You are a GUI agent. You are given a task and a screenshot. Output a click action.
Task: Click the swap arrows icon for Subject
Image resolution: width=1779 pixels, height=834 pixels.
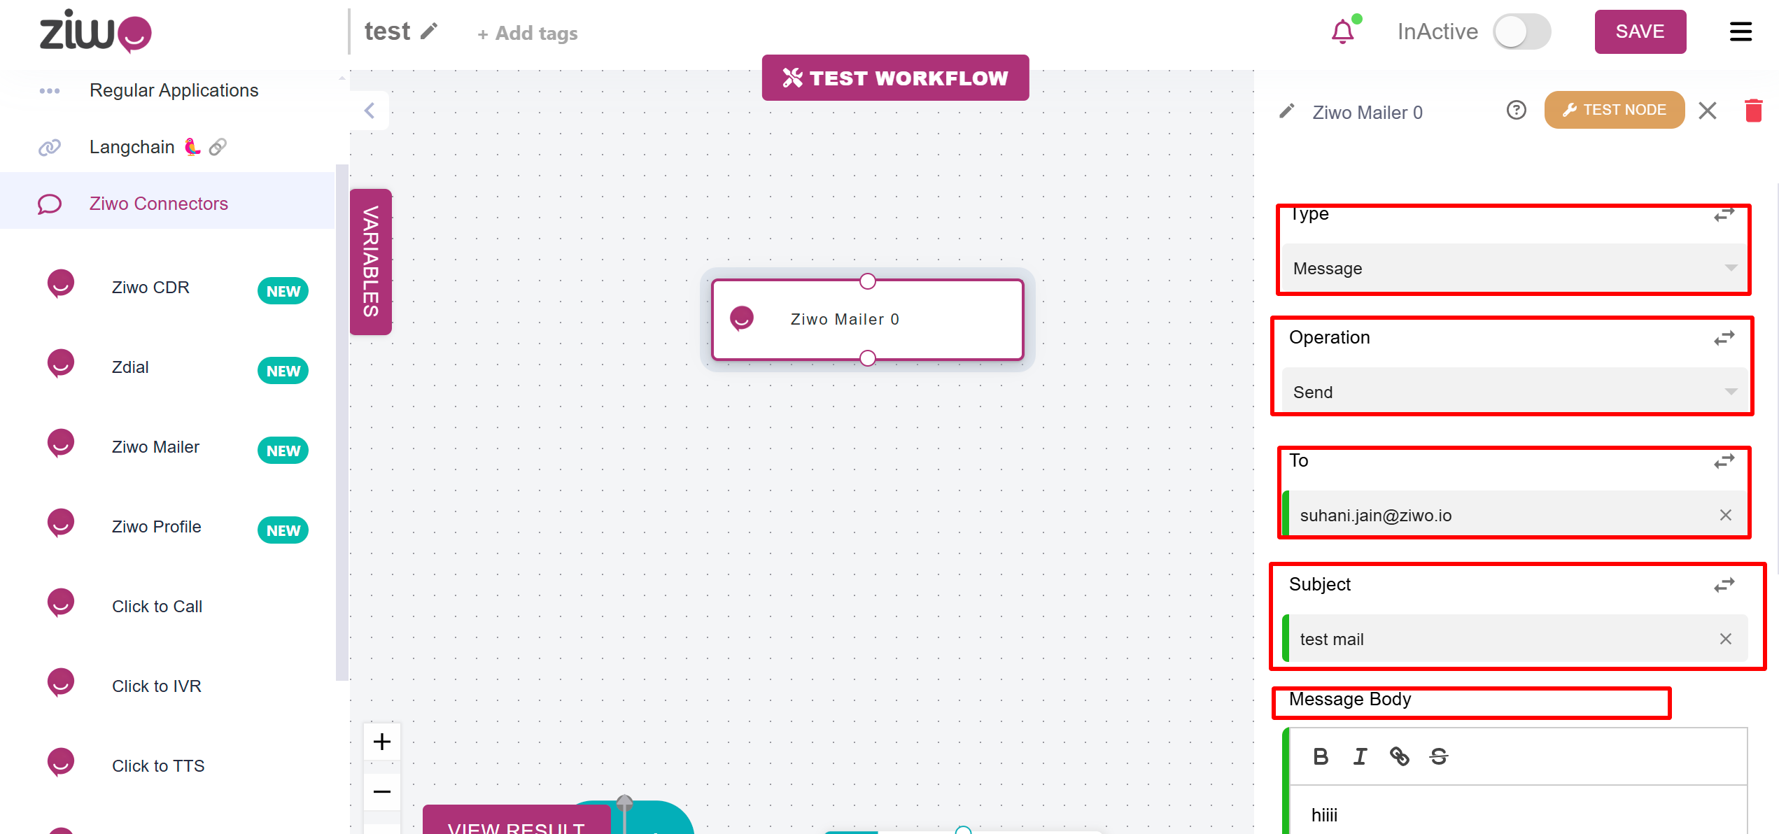pyautogui.click(x=1724, y=585)
